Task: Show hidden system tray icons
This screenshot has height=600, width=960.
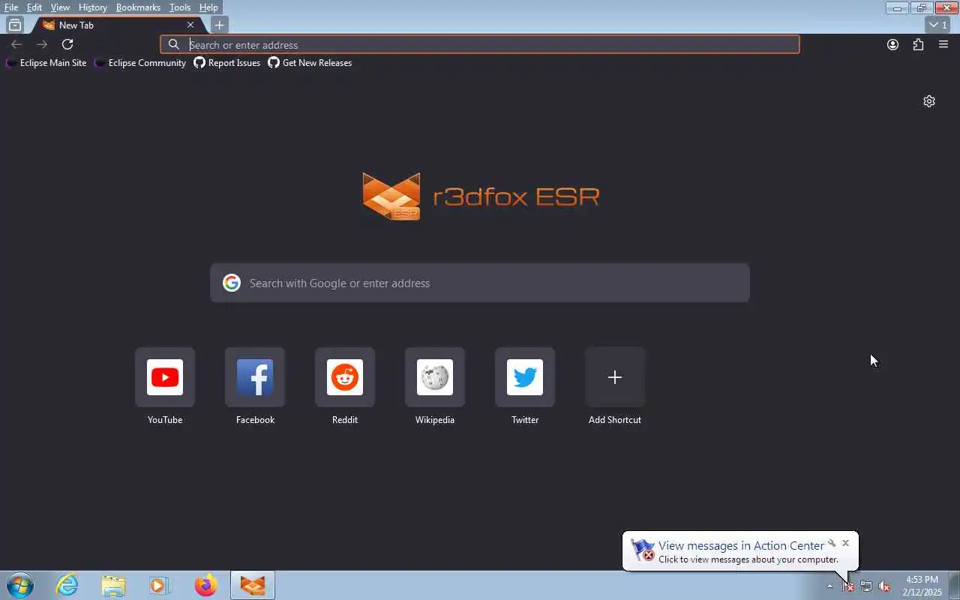Action: (x=829, y=586)
